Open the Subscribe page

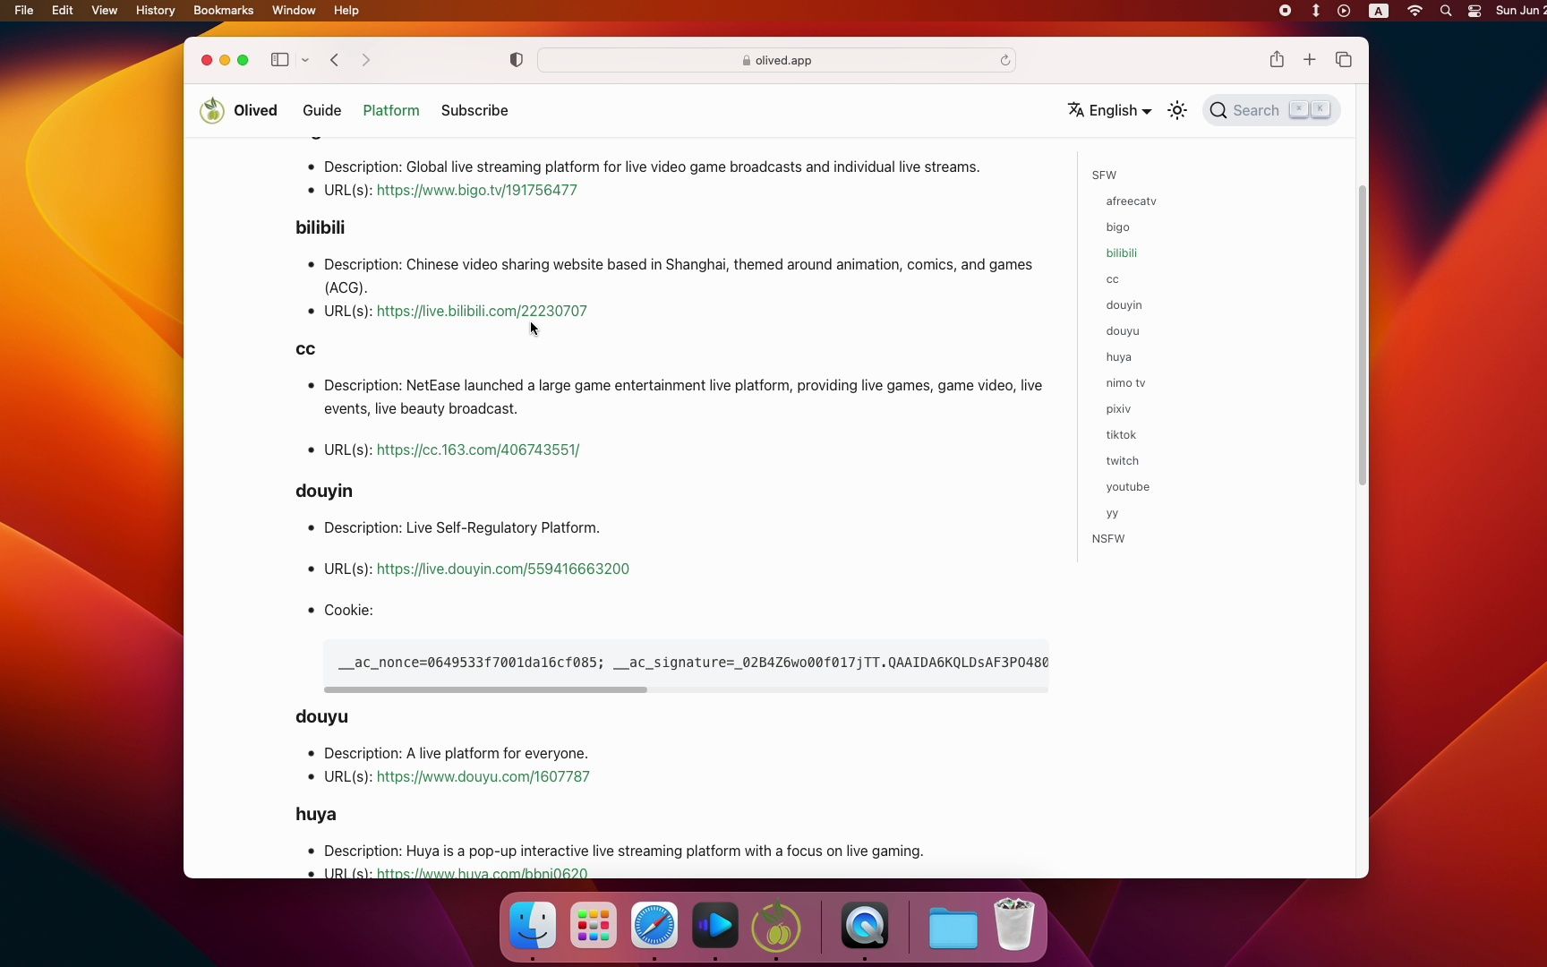[x=474, y=110]
